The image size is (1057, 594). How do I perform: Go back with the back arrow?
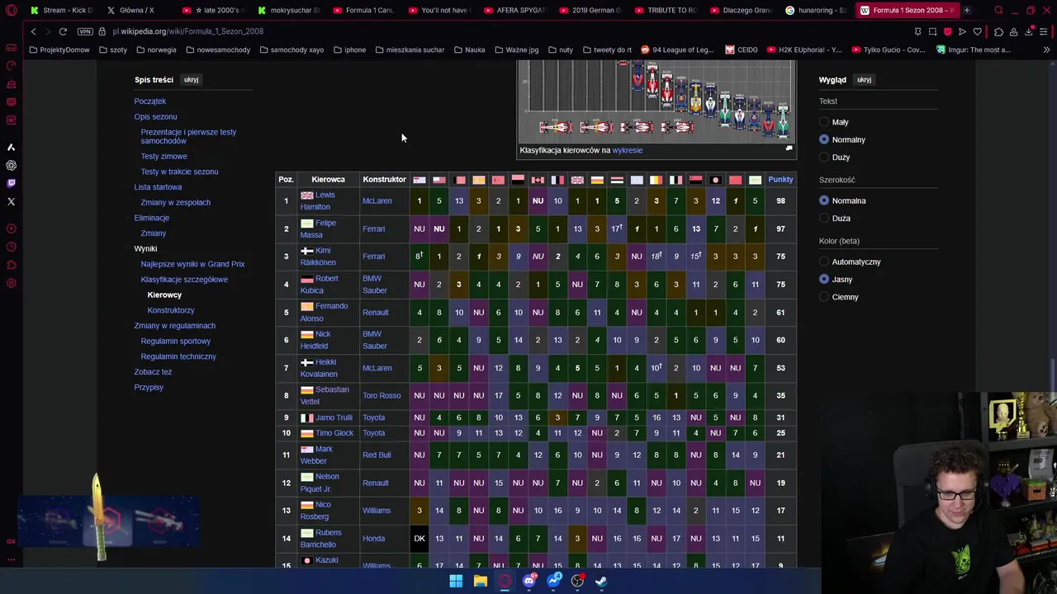(x=33, y=31)
